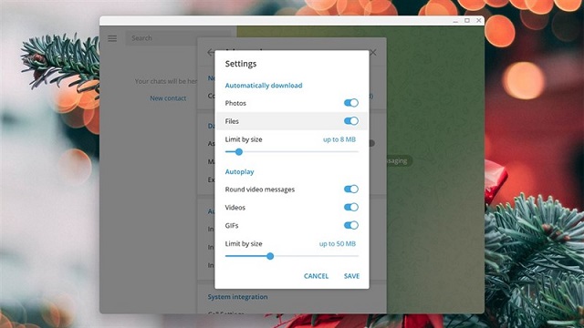The height and width of the screenshot is (328, 584).
Task: Close the Advanced settings panel
Action: (x=373, y=53)
